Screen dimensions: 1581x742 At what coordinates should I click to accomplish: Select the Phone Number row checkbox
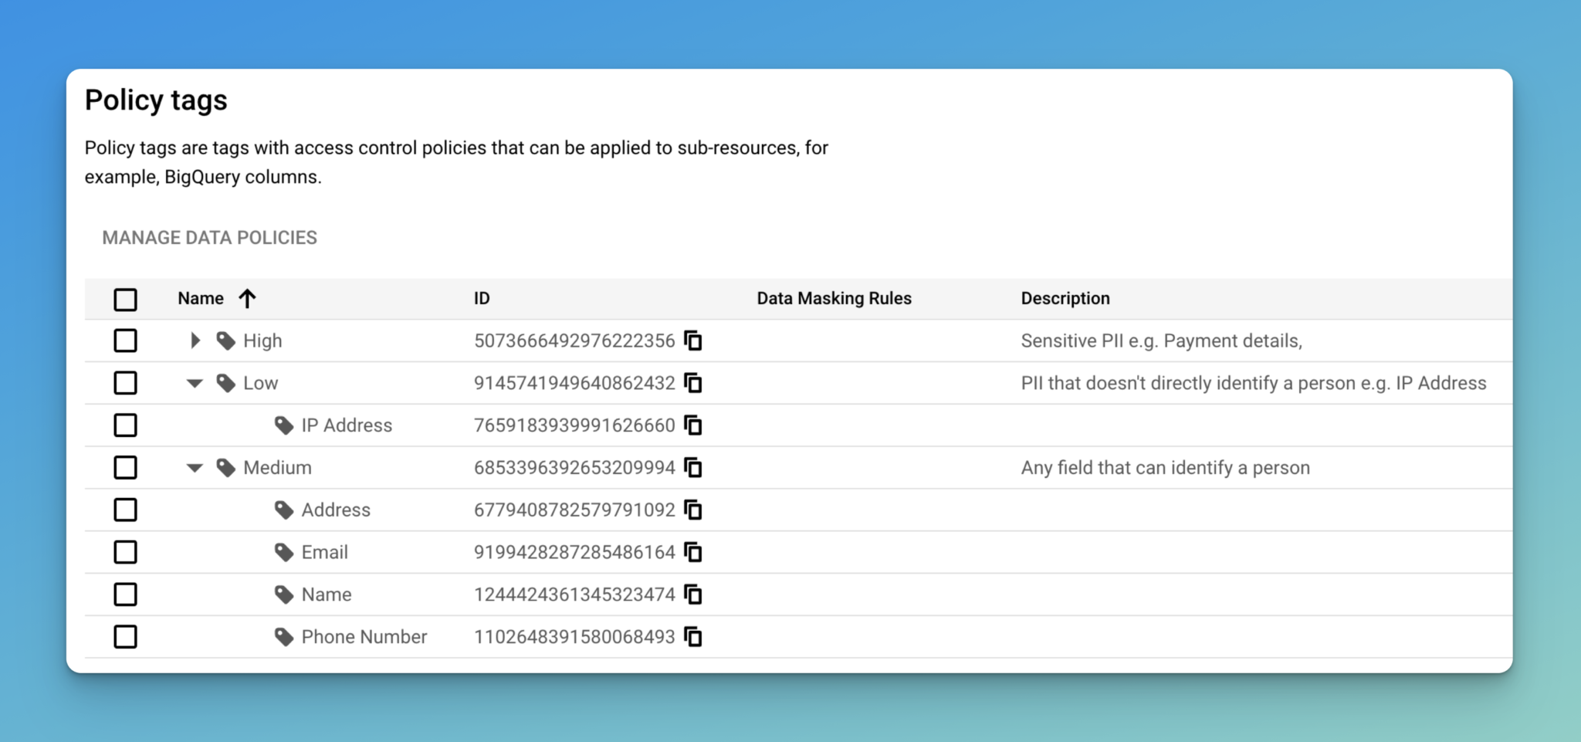pos(126,637)
